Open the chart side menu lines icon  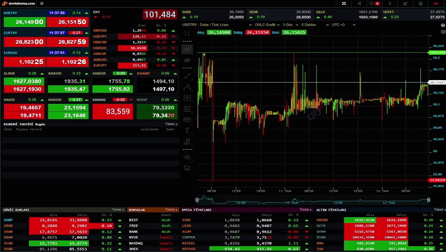coord(443,32)
